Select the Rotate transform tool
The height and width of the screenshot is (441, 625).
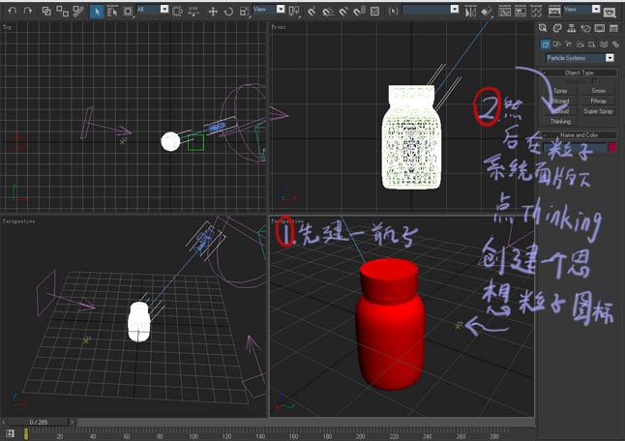(x=227, y=12)
